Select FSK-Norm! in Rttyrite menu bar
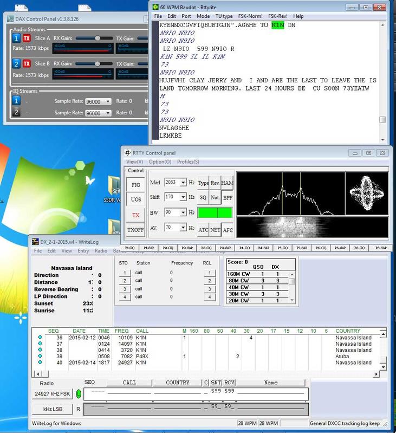The height and width of the screenshot is (433, 396). (x=250, y=16)
